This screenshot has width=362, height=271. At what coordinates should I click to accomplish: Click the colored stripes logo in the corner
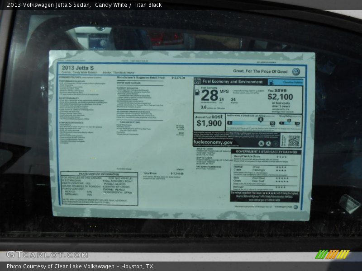click(x=332, y=254)
